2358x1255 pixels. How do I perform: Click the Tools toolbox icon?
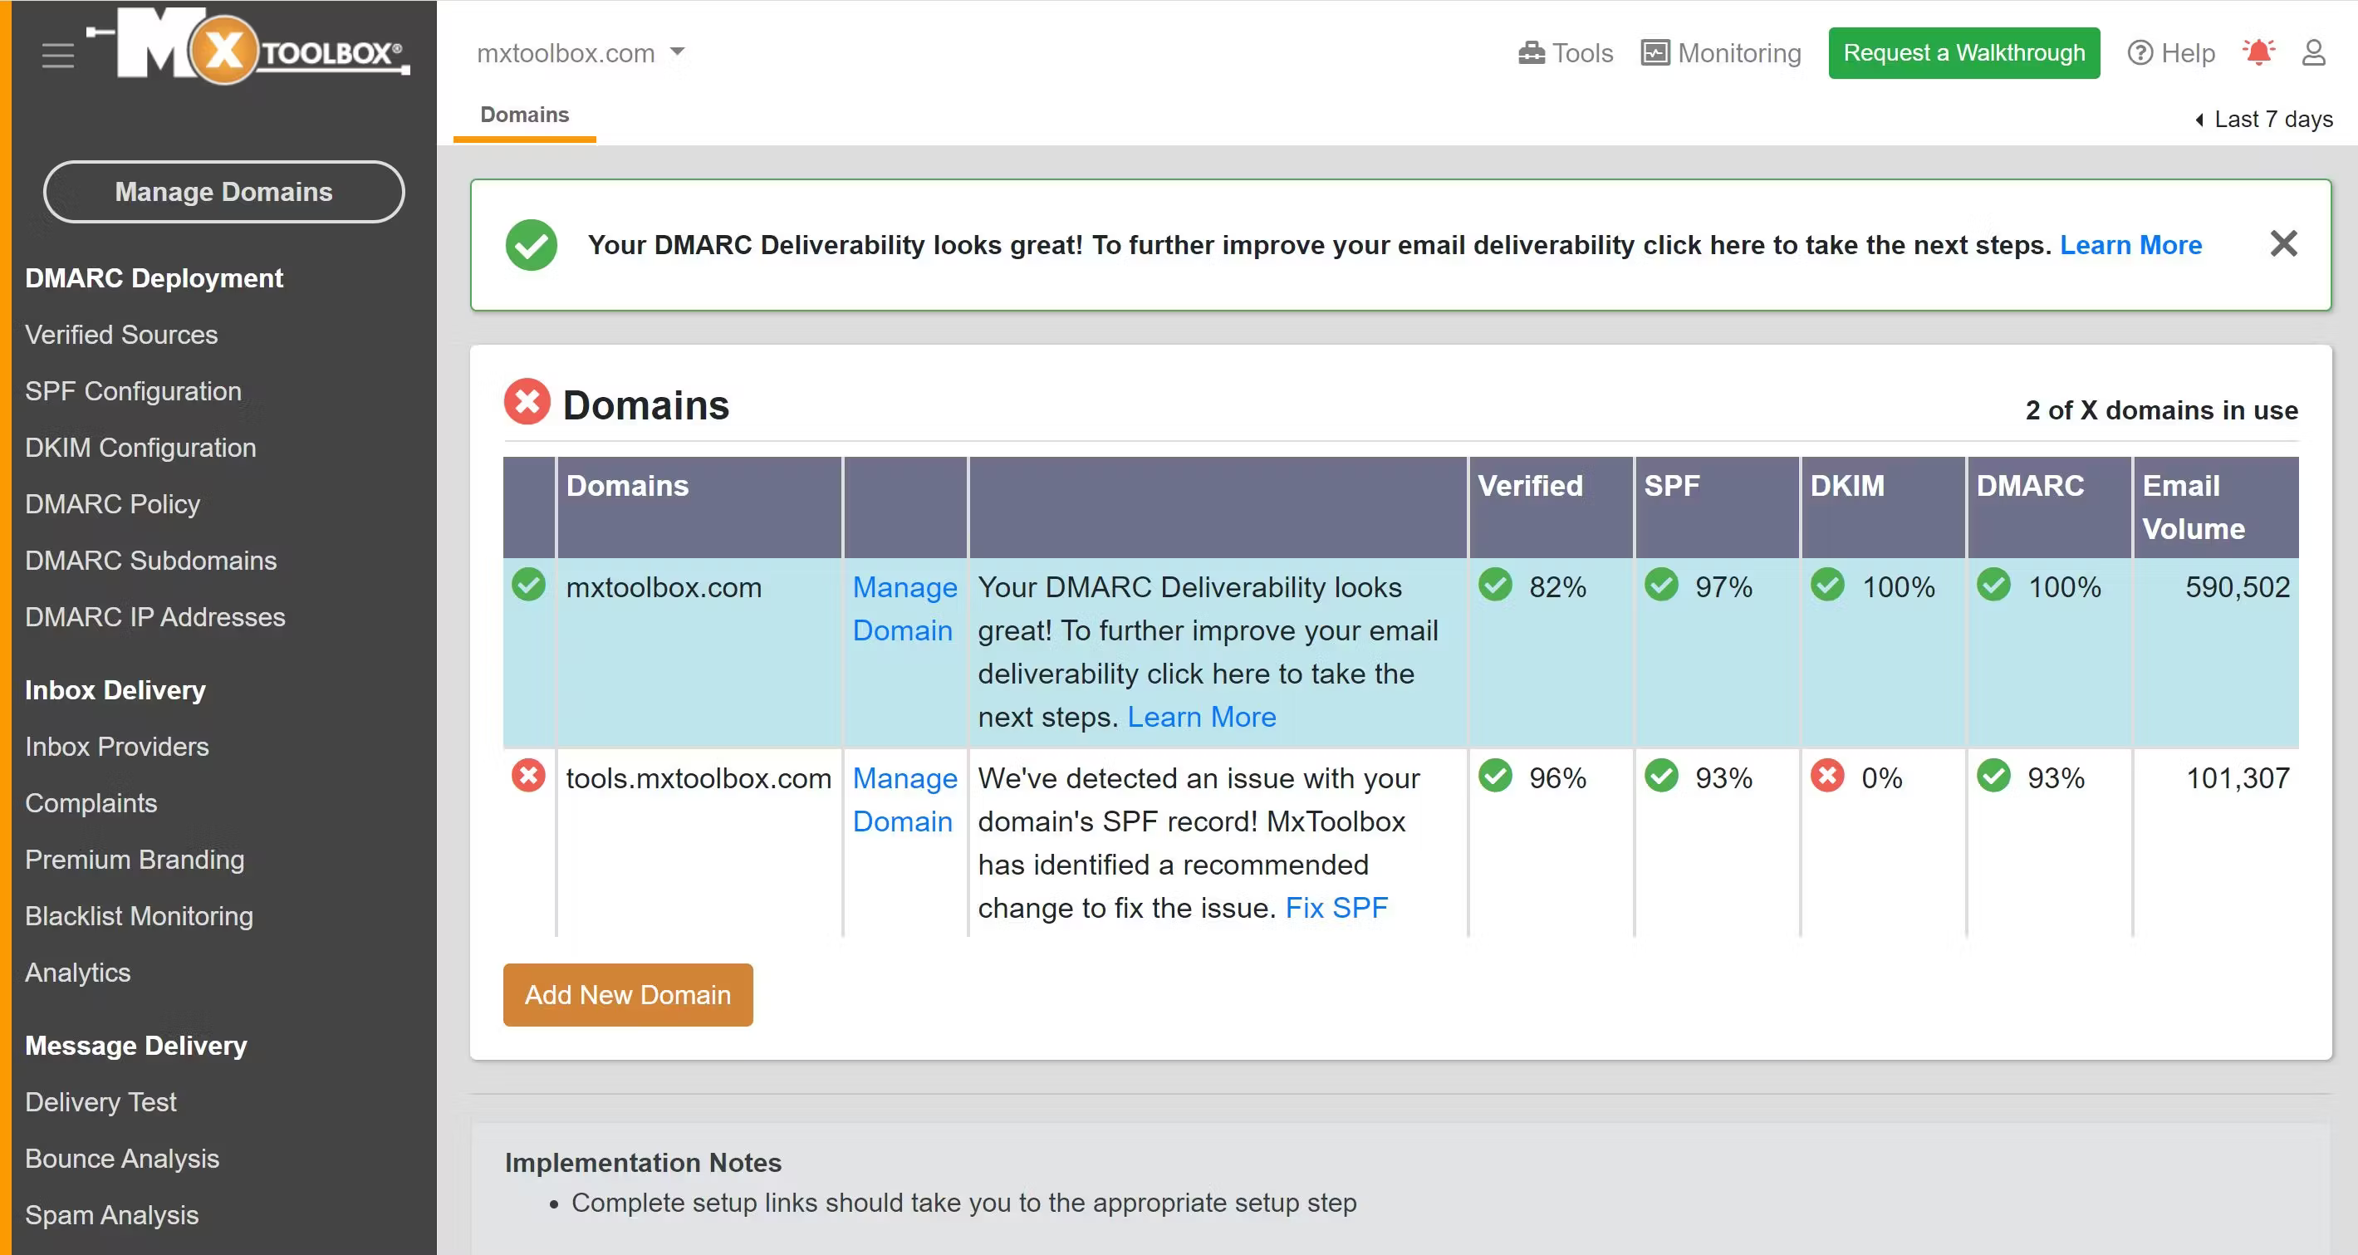click(x=1531, y=53)
